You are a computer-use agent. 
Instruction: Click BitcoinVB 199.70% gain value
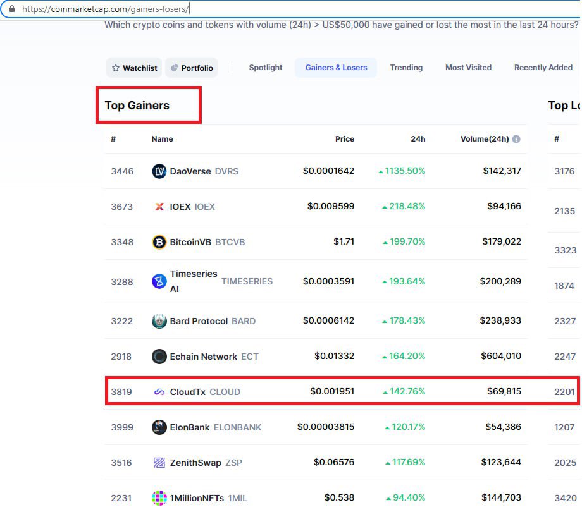404,241
